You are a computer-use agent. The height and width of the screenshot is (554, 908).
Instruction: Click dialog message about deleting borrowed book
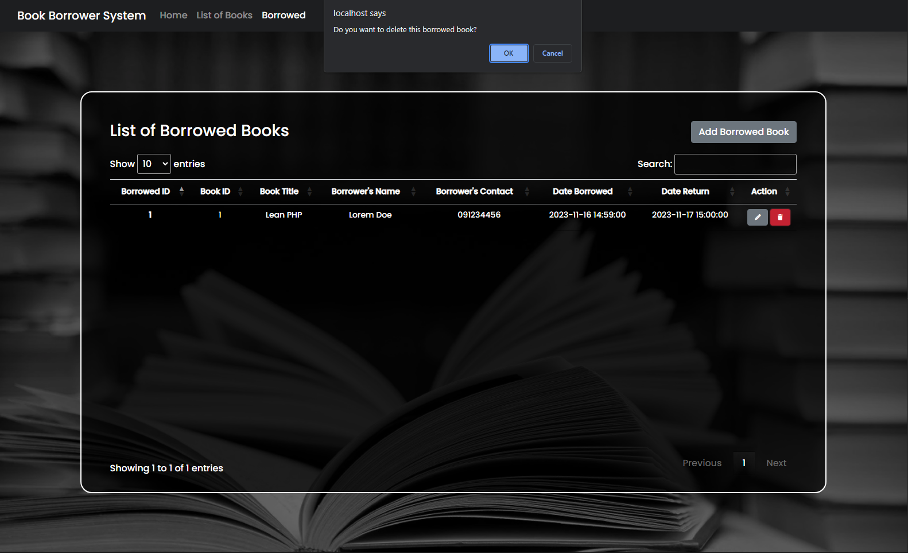405,29
